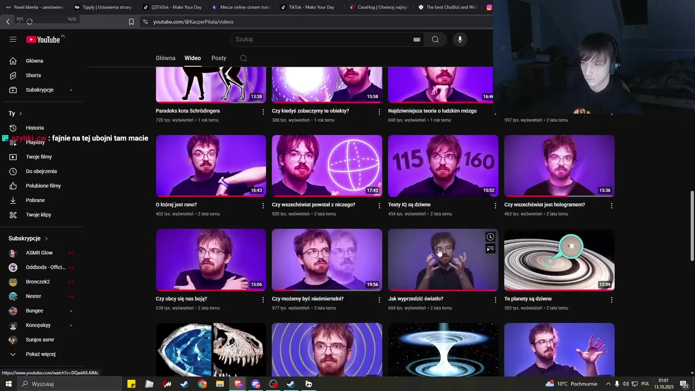
Task: Add hovered video to the queue
Action: [490, 249]
